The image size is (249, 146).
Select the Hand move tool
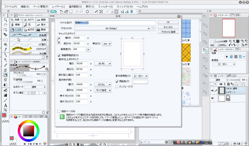coord(5,25)
